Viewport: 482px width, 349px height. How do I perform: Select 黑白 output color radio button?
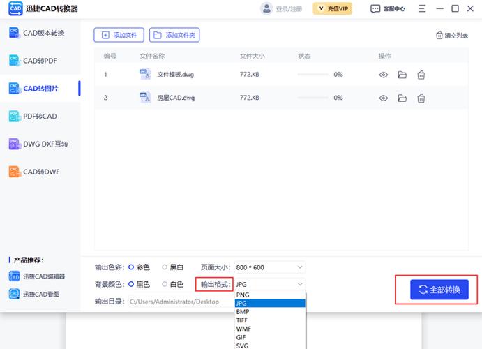[x=165, y=267]
